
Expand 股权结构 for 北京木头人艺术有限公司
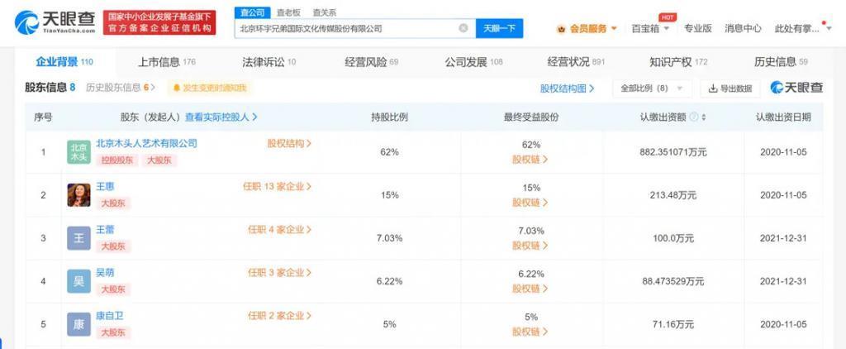click(290, 143)
